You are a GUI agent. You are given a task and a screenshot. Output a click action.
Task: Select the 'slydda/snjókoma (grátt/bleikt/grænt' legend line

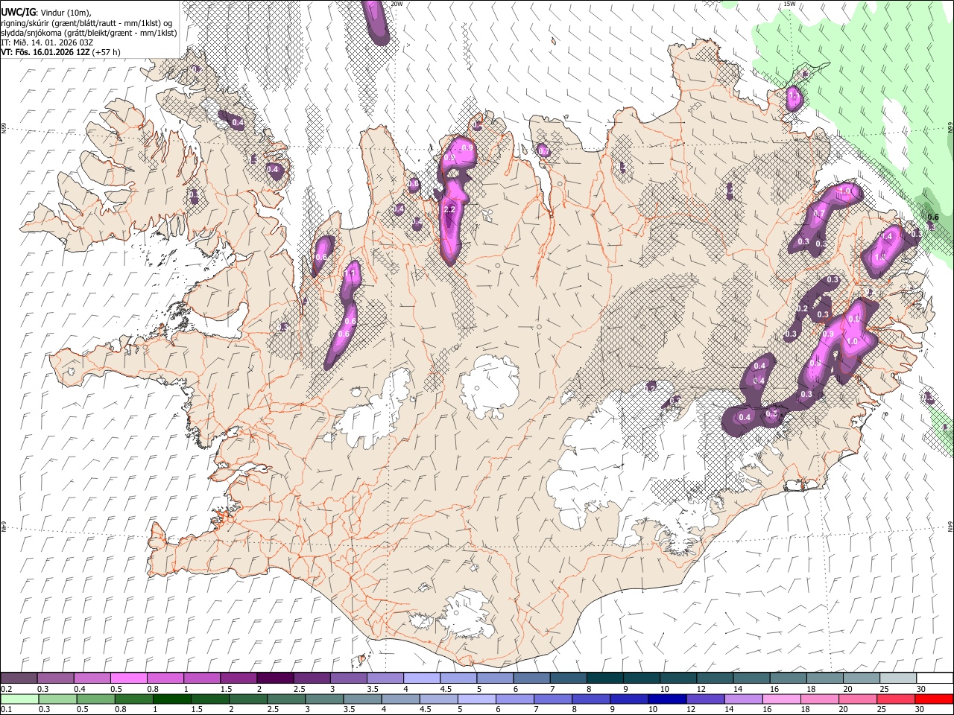pos(89,33)
